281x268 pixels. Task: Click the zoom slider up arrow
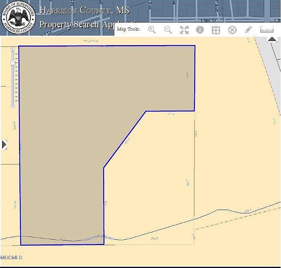(13, 49)
